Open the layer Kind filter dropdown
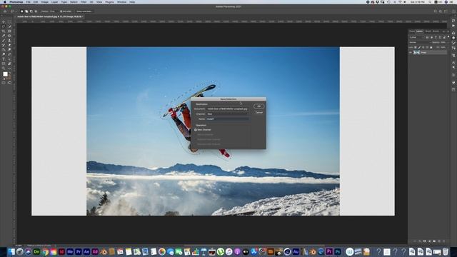457x257 pixels. pyautogui.click(x=416, y=37)
